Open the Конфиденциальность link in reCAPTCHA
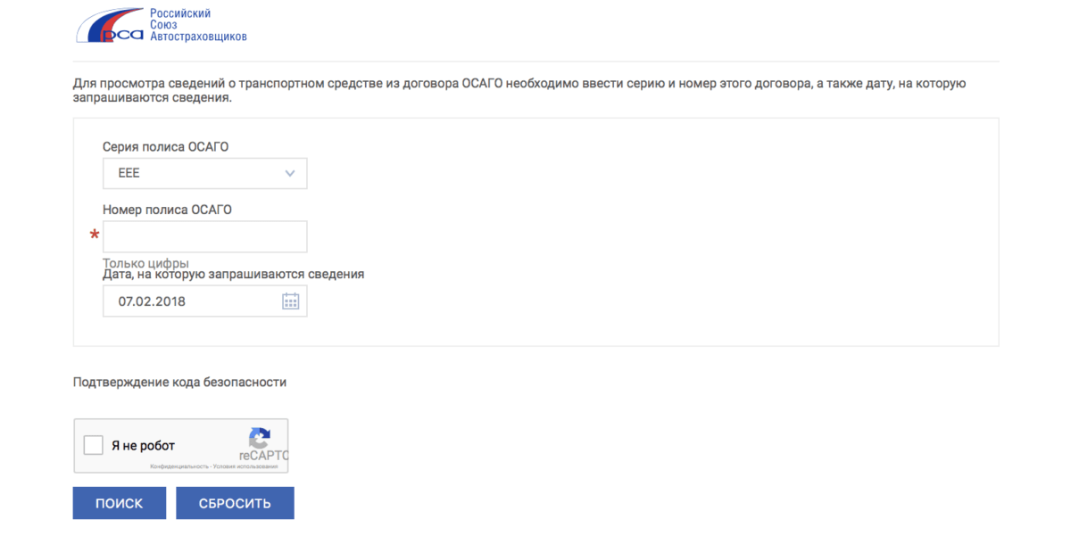 [178, 466]
